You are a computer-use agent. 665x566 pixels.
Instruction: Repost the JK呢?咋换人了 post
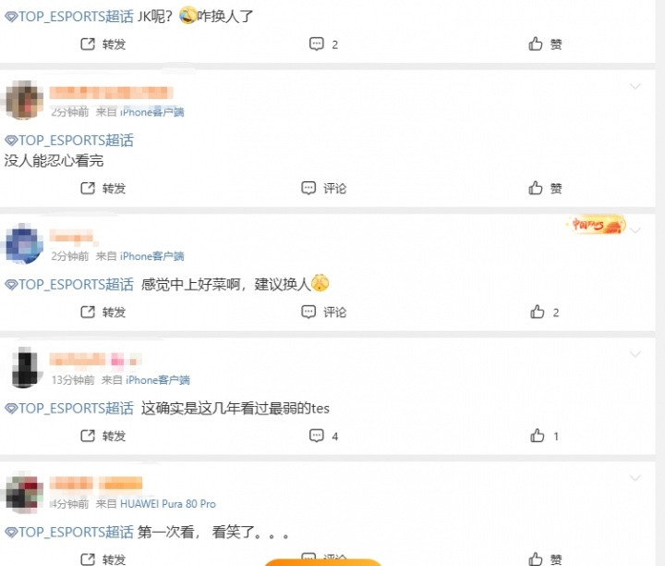(103, 44)
